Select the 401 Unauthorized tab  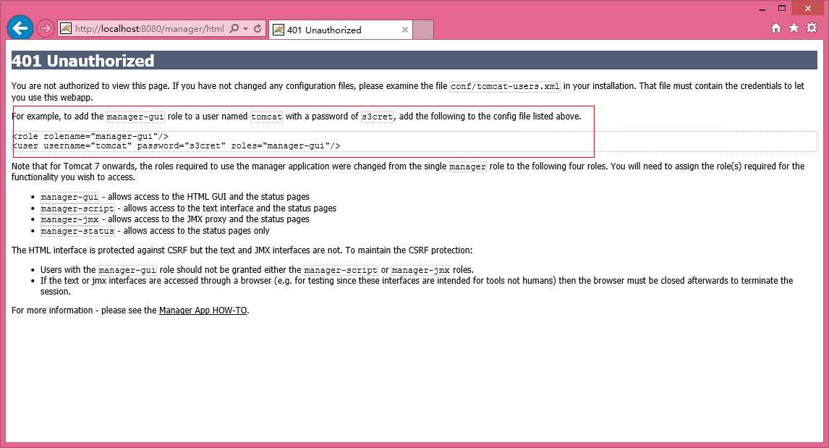click(341, 30)
